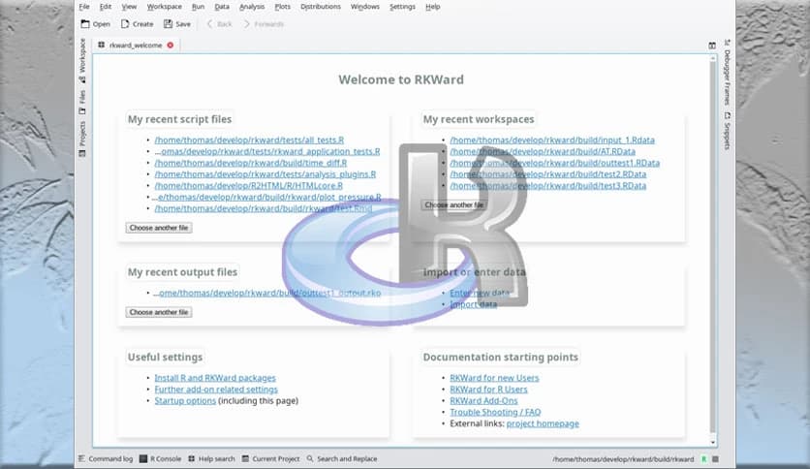Screen dimensions: 810x469
Task: Close the rkward_welcome tab
Action: [170, 46]
